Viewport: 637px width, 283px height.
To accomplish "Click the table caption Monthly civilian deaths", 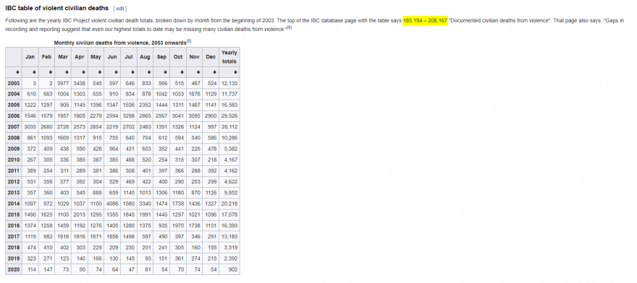I will click(120, 42).
